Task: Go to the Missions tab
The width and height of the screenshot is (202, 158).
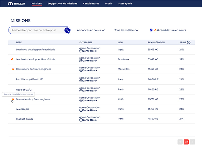Action: click(37, 3)
